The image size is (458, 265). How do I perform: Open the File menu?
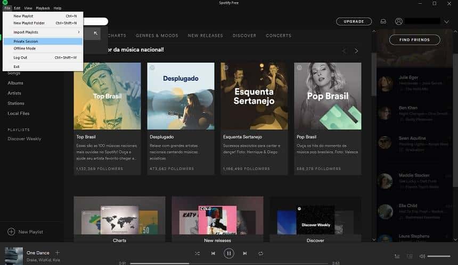click(7, 8)
